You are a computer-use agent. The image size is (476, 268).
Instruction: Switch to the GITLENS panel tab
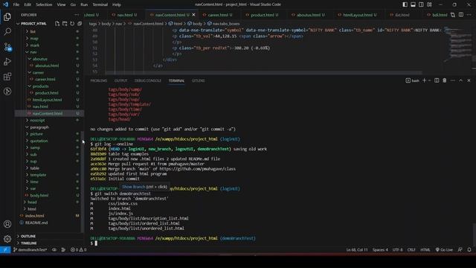pyautogui.click(x=199, y=80)
